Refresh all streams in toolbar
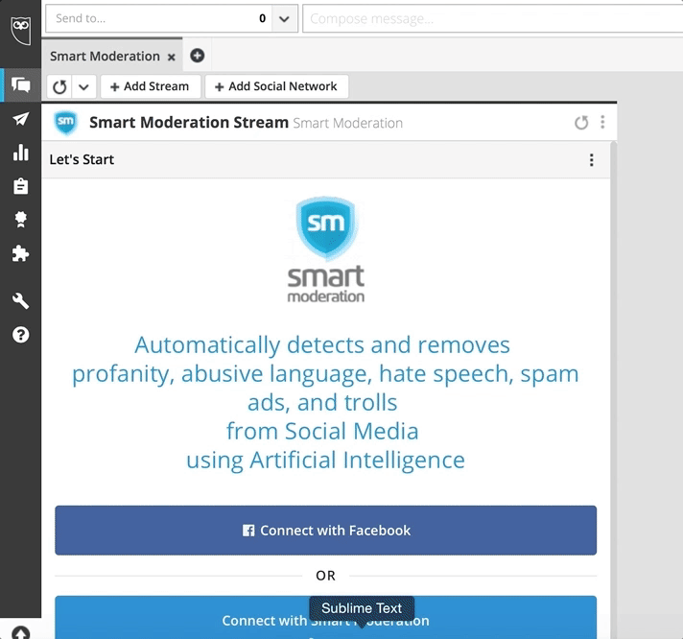Image resolution: width=683 pixels, height=639 pixels. point(59,86)
